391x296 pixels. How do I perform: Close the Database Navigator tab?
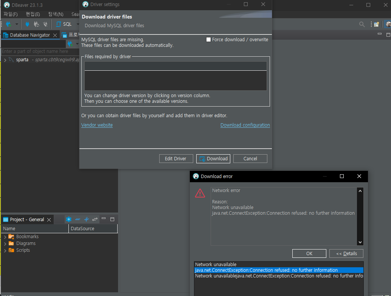tap(55, 35)
